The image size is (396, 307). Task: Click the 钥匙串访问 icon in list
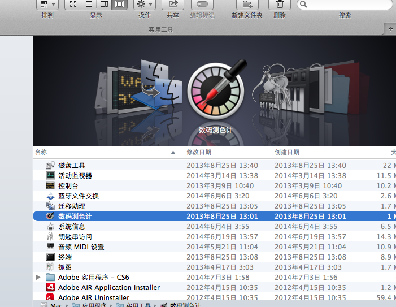point(50,236)
